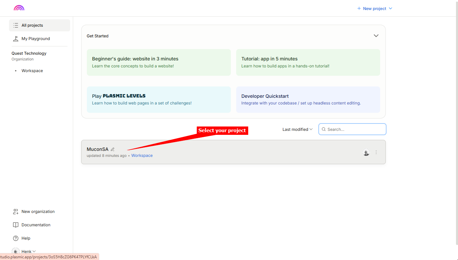Click the Plasmic rainbow logo
The height and width of the screenshot is (260, 458).
point(19,8)
